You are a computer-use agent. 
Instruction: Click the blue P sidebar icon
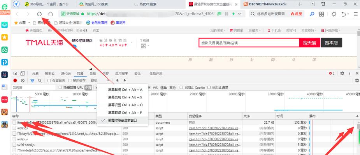coord(4,62)
